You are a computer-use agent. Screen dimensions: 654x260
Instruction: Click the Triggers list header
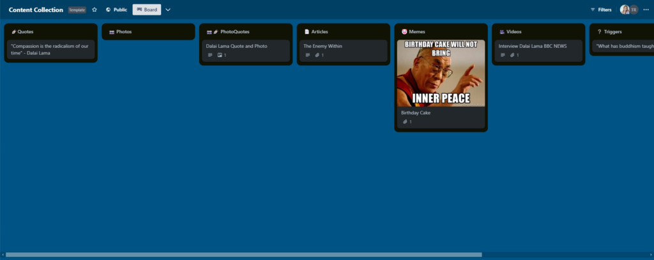point(612,32)
